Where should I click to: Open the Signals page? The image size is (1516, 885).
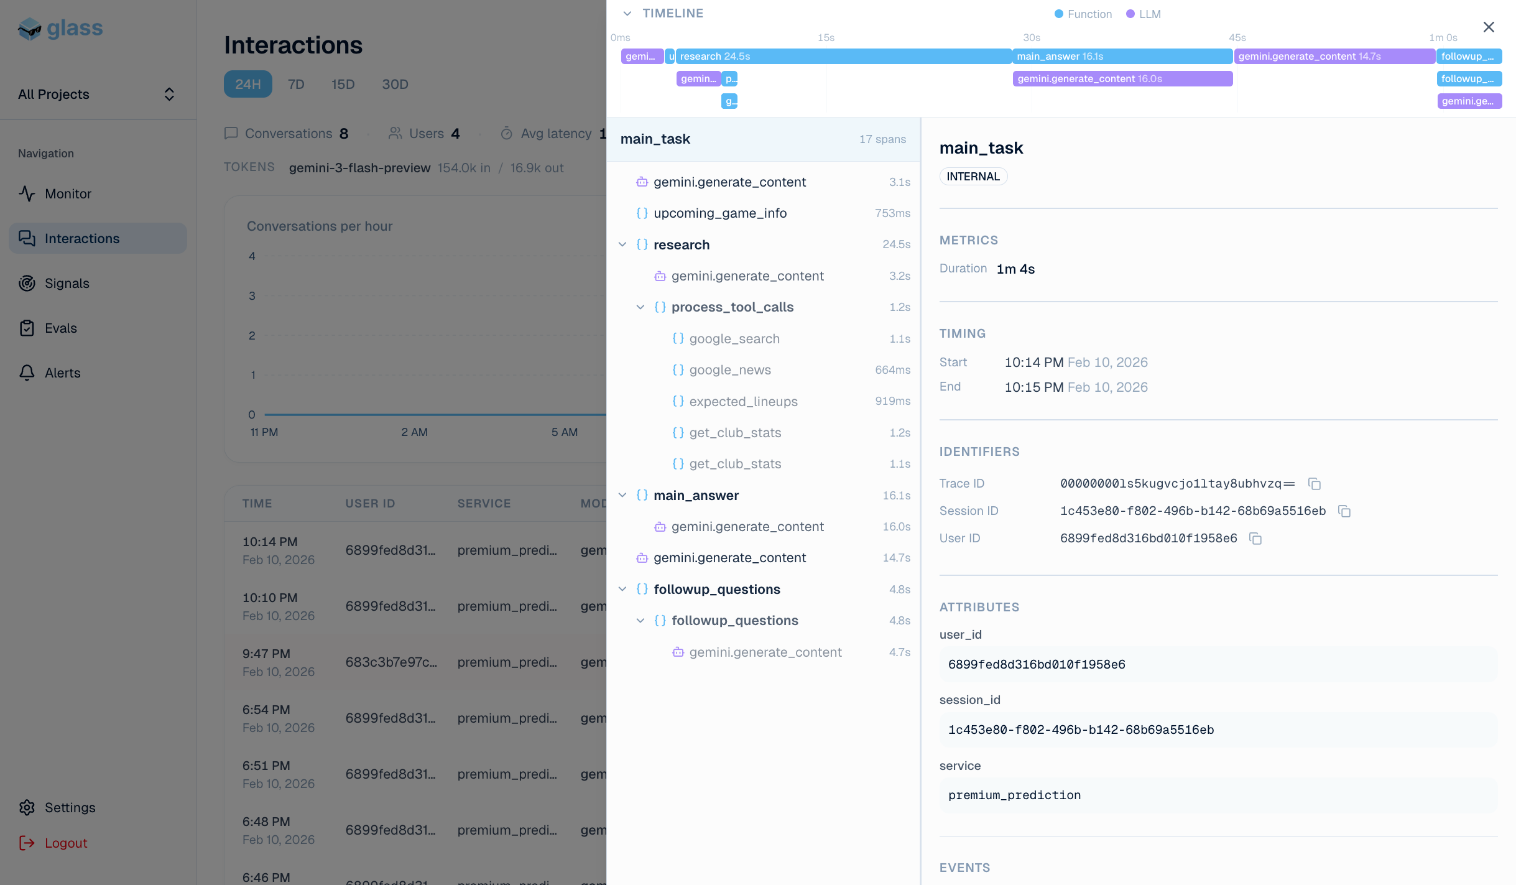(x=67, y=284)
